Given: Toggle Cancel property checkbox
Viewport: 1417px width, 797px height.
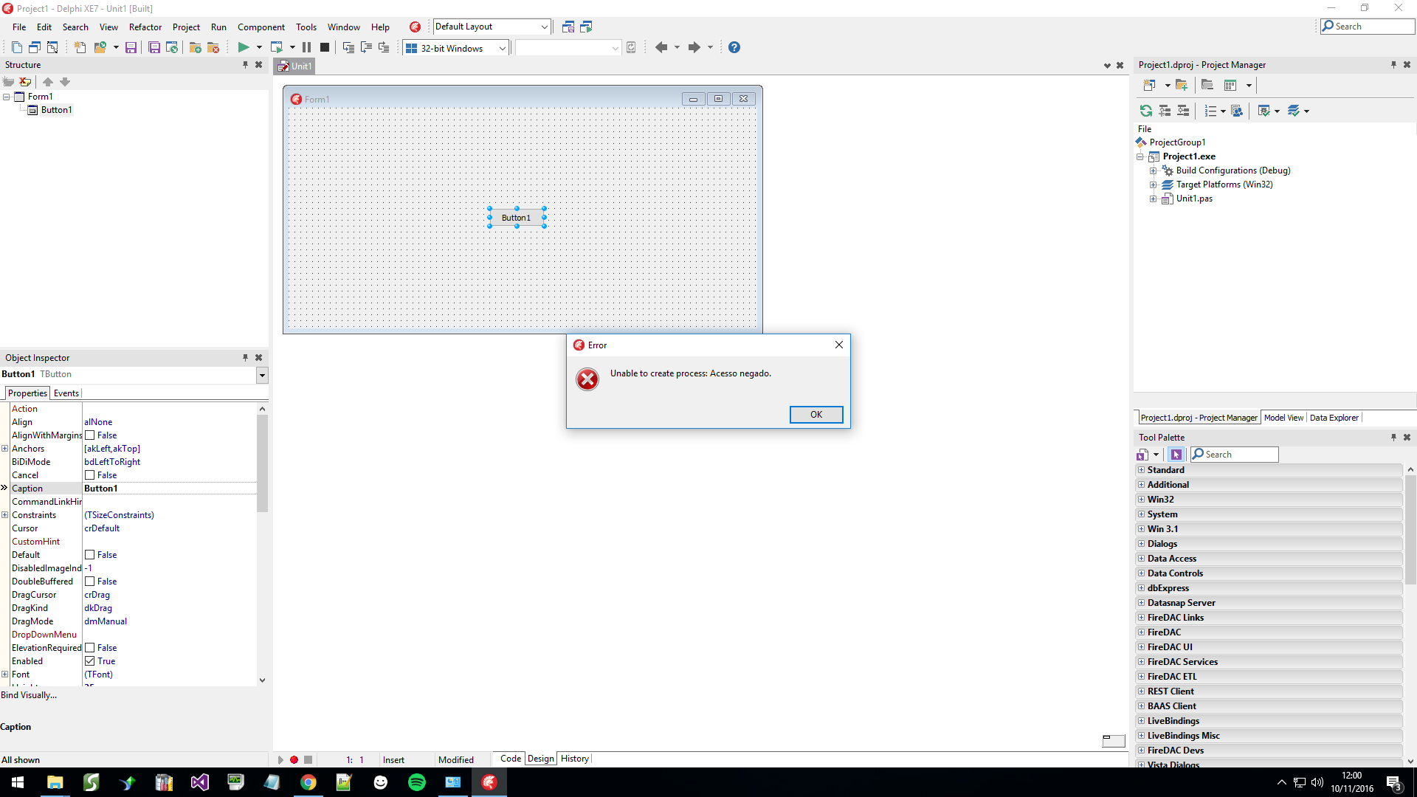Looking at the screenshot, I should coord(90,475).
